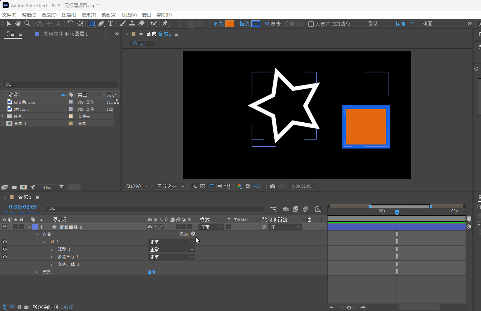Viewport: 481px width, 311px height.
Task: Open the 三分之一 resolution dropdown
Action: pos(171,186)
